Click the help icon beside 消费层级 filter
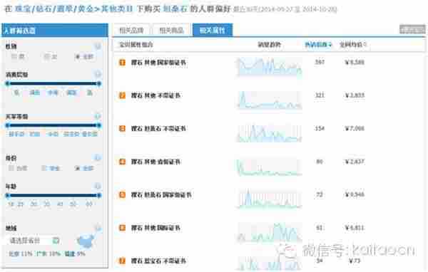Image resolution: width=428 pixels, height=272 pixels. (x=98, y=74)
